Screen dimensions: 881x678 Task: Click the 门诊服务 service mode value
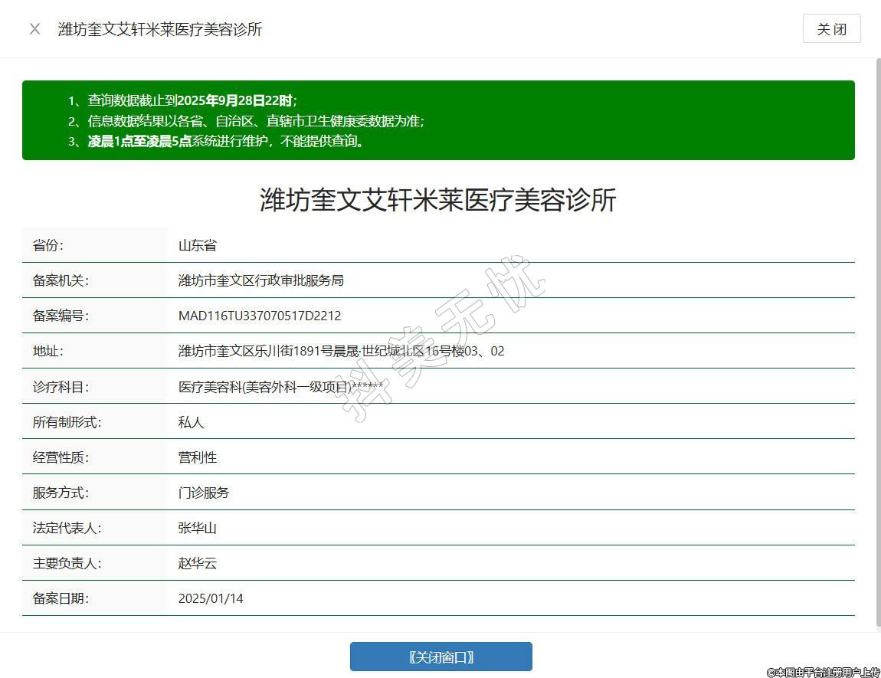click(204, 493)
